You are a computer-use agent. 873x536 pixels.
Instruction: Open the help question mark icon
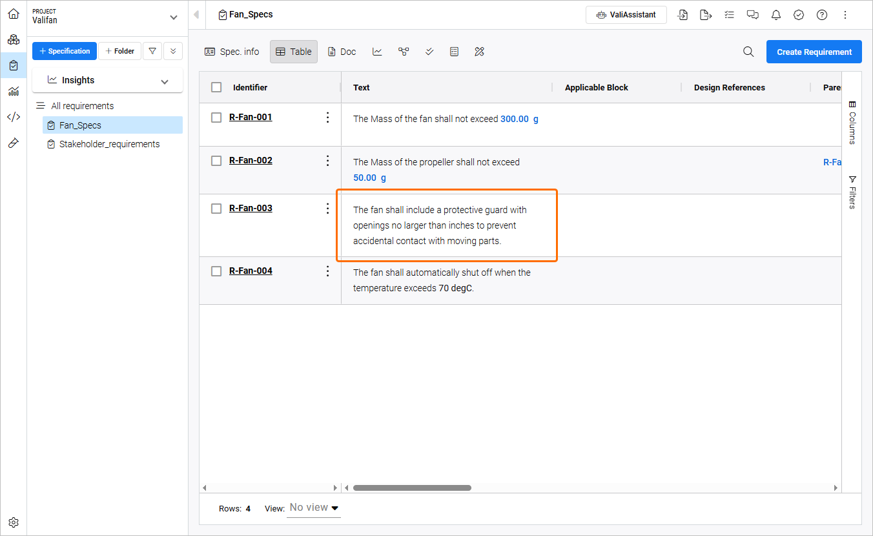point(822,15)
